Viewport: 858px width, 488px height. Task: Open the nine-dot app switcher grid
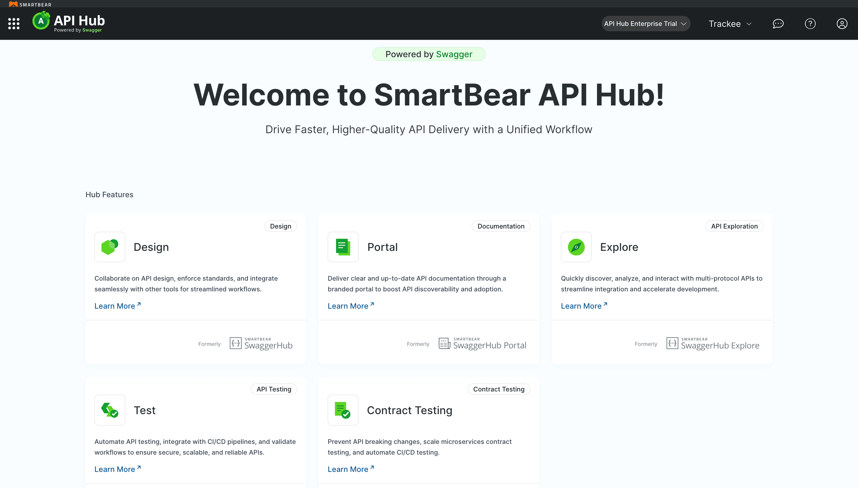[x=14, y=24]
